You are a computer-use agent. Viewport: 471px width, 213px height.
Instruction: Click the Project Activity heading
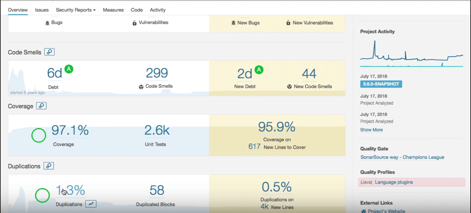(x=377, y=32)
